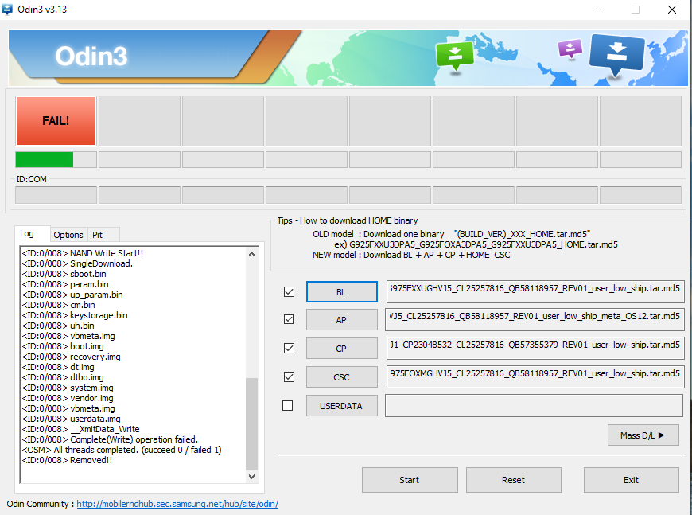Click the red FAIL! status box

click(56, 120)
